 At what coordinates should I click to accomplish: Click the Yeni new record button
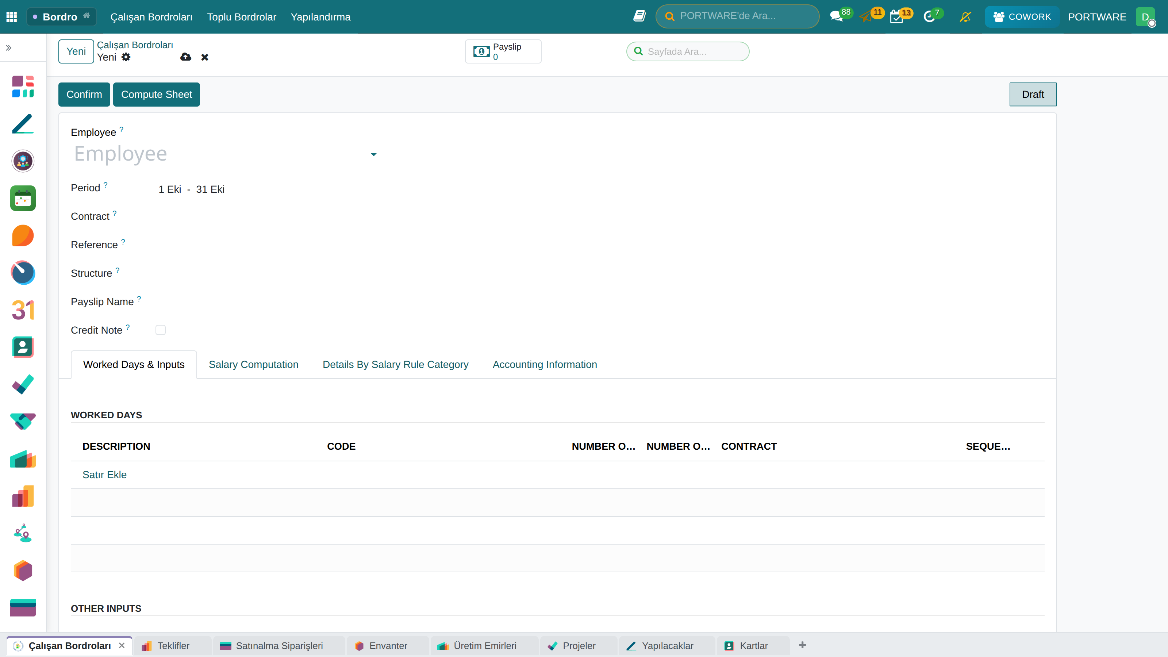76,51
